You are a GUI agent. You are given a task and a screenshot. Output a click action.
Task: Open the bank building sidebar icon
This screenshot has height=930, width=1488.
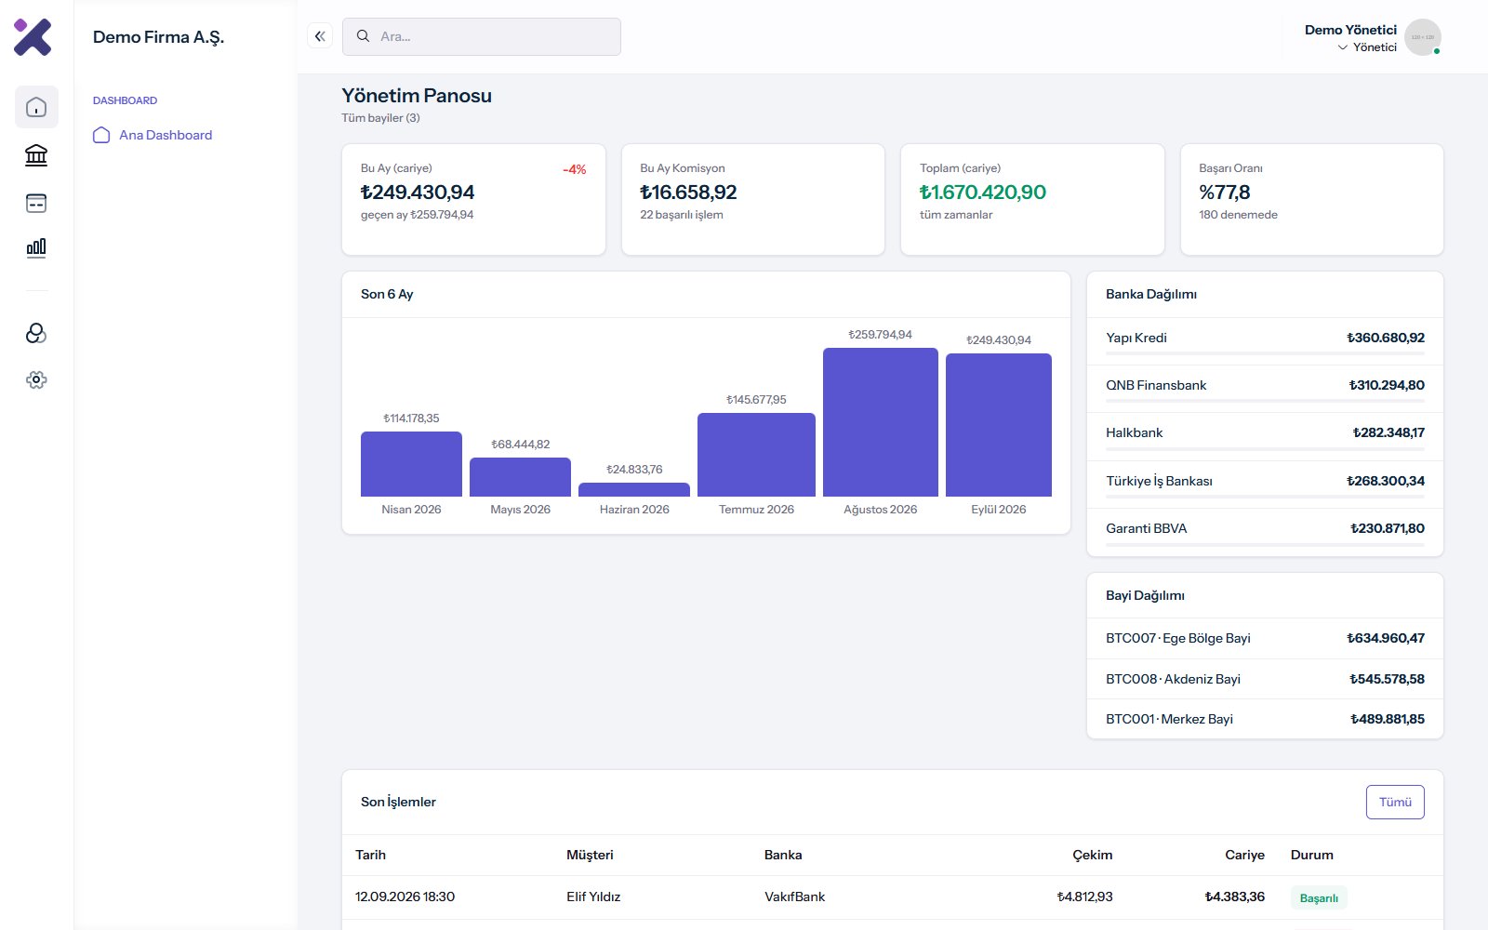36,154
